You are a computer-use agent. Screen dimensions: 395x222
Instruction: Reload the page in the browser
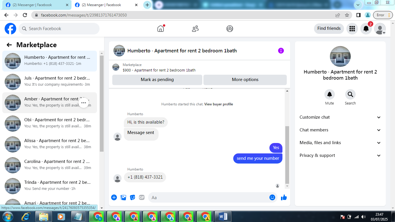pyautogui.click(x=25, y=15)
